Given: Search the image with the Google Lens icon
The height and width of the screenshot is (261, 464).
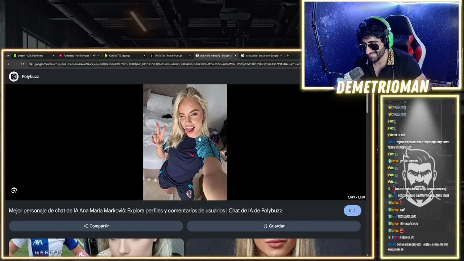Looking at the screenshot, I should 14,190.
